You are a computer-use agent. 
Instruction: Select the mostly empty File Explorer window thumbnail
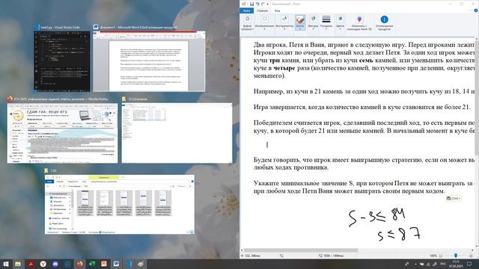pyautogui.click(x=177, y=133)
